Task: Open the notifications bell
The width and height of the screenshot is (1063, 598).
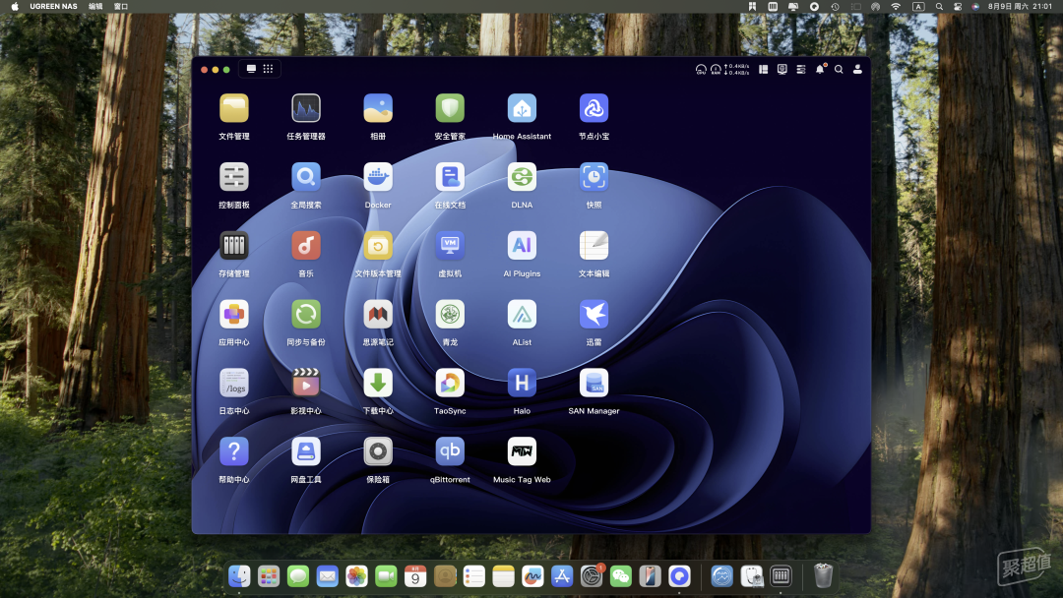Action: (x=820, y=69)
